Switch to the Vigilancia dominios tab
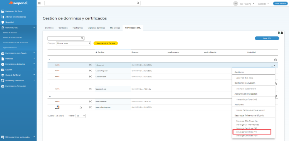This screenshot has height=141, width=289. [x=96, y=28]
